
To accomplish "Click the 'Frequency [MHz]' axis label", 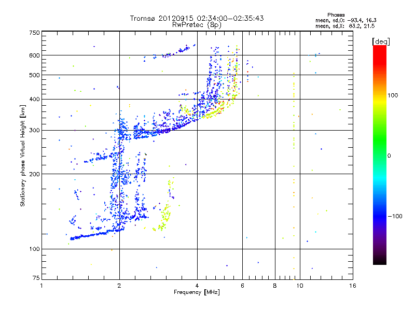I will [197, 292].
